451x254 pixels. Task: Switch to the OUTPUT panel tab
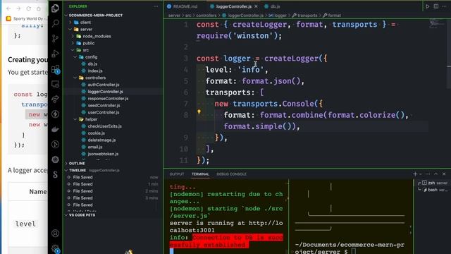[177, 174]
